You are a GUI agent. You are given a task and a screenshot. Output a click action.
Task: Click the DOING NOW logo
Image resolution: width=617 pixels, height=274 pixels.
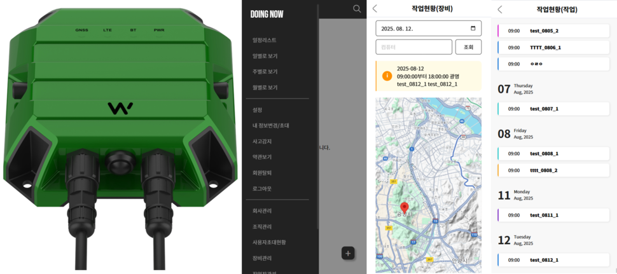(x=267, y=14)
